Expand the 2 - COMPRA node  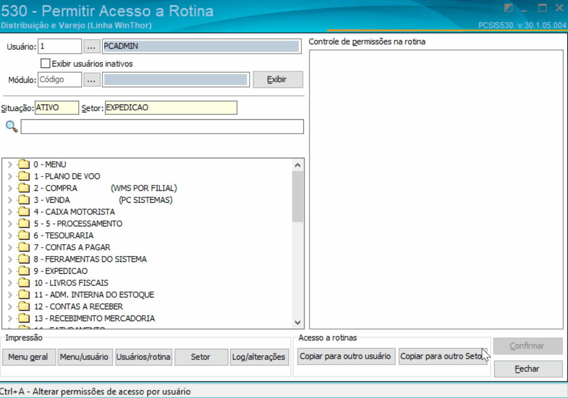pos(10,188)
